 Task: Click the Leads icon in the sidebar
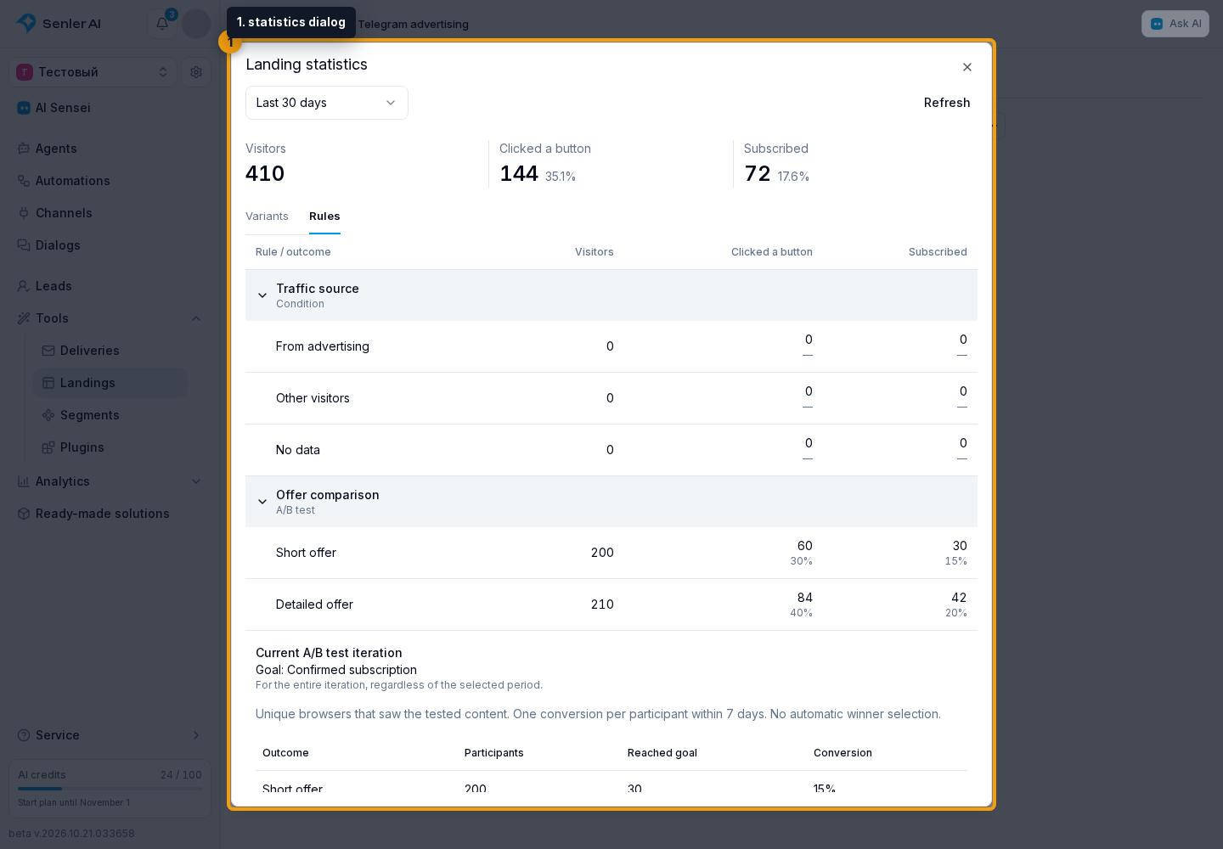point(24,286)
